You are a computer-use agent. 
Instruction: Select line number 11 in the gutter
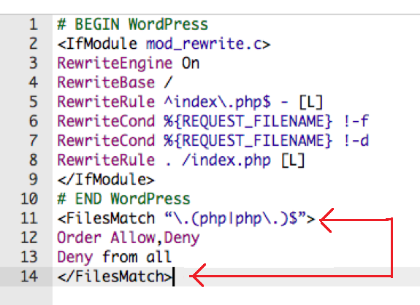(29, 219)
